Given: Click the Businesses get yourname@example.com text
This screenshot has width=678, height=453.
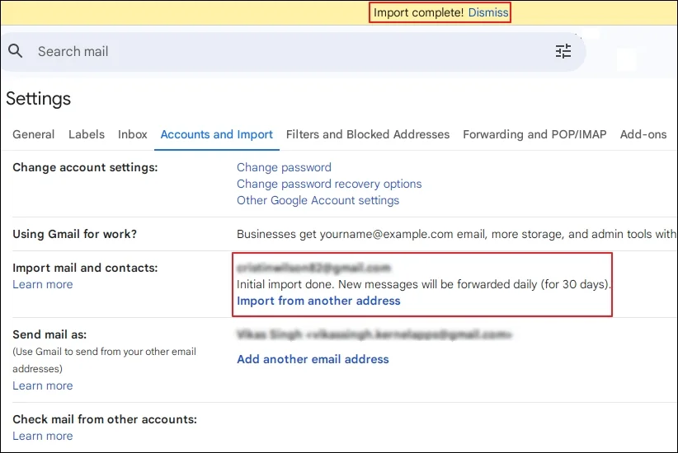Looking at the screenshot, I should [456, 234].
